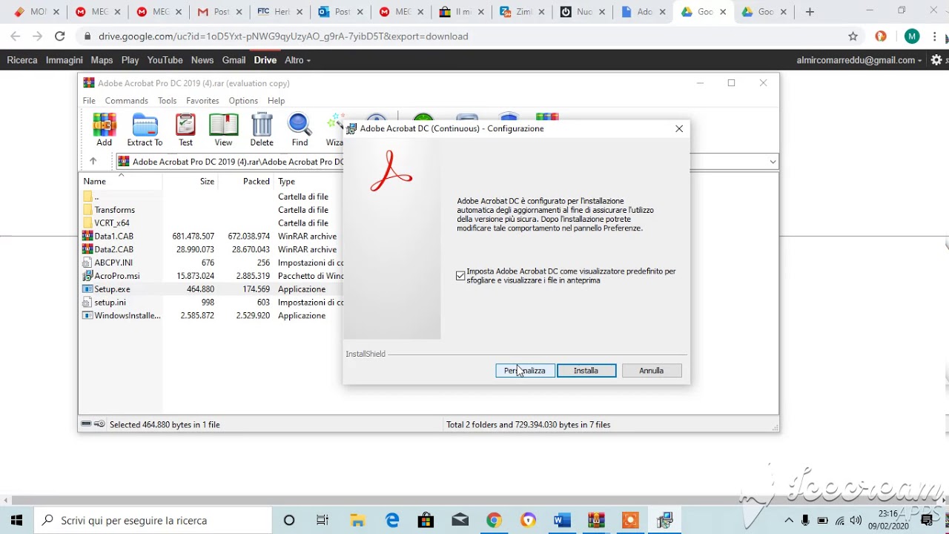Screen dimensions: 949x534
Task: Open Google settings gear icon
Action: coord(936,60)
